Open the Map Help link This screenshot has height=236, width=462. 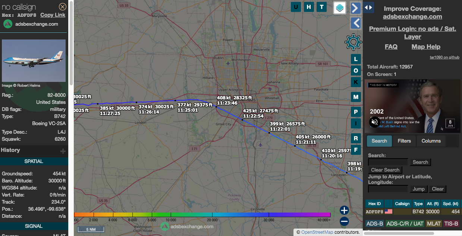pos(426,47)
